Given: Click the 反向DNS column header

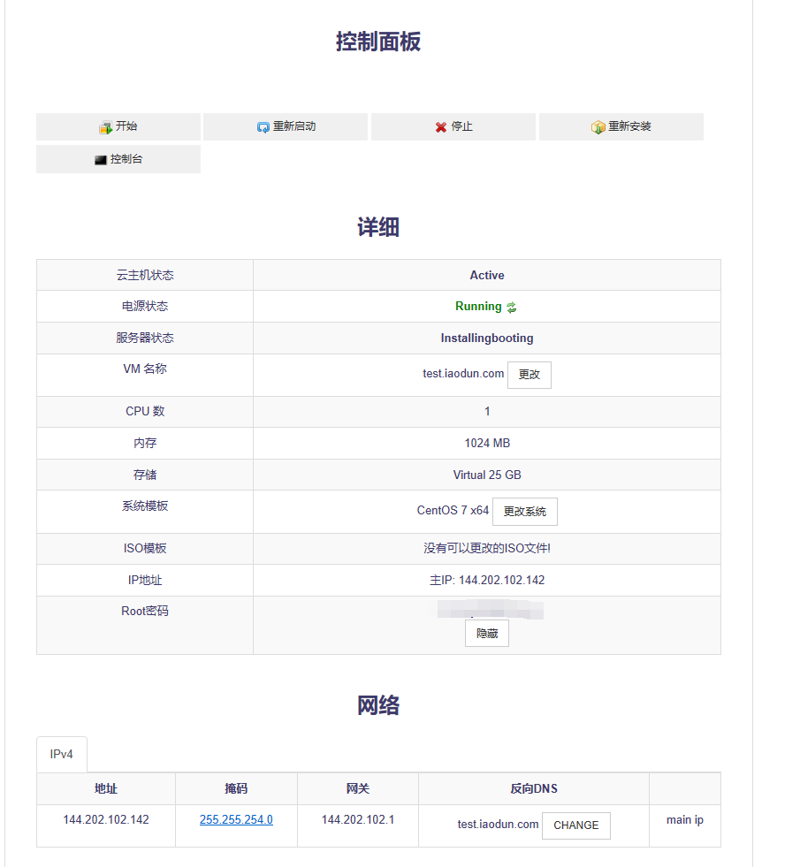Looking at the screenshot, I should point(534,789).
